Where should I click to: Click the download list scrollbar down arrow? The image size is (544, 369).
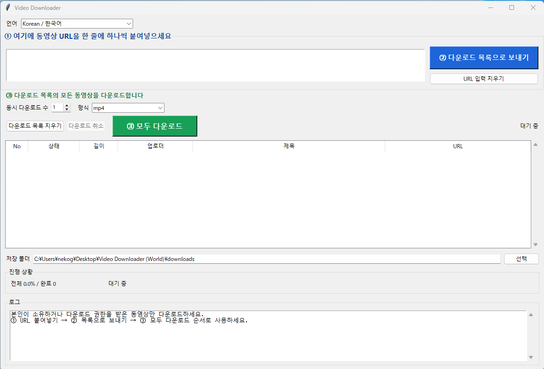pyautogui.click(x=536, y=245)
